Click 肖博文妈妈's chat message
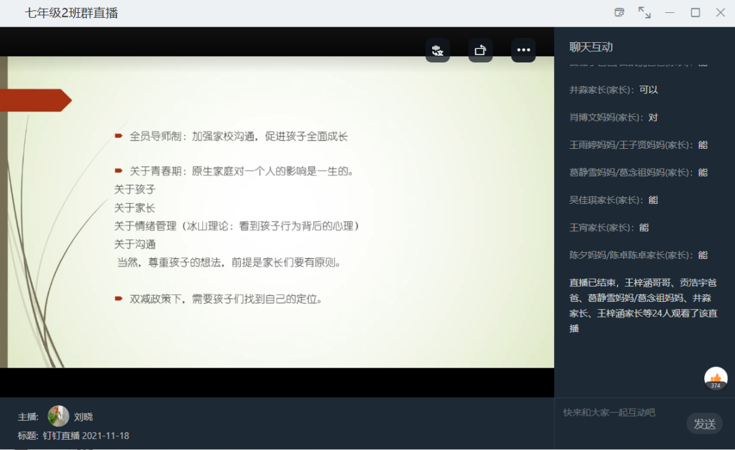This screenshot has width=735, height=450. 613,117
